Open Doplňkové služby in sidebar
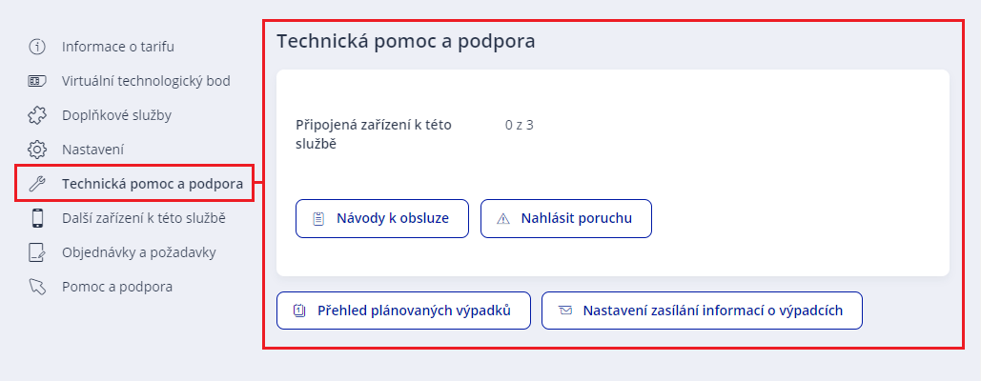 (116, 115)
